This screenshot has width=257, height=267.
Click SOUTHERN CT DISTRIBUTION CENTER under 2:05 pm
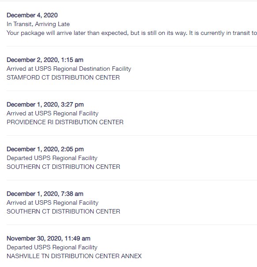[x=63, y=167]
